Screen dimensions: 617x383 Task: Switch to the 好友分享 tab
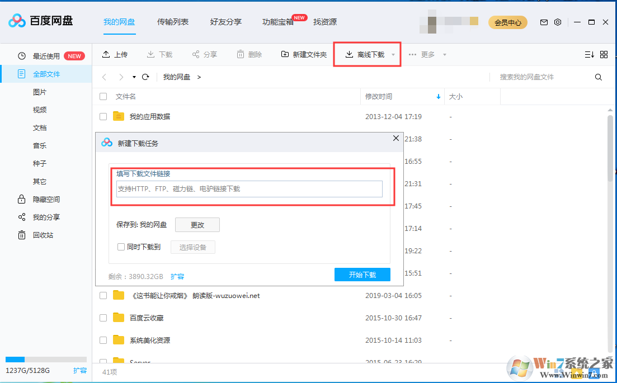(x=226, y=22)
